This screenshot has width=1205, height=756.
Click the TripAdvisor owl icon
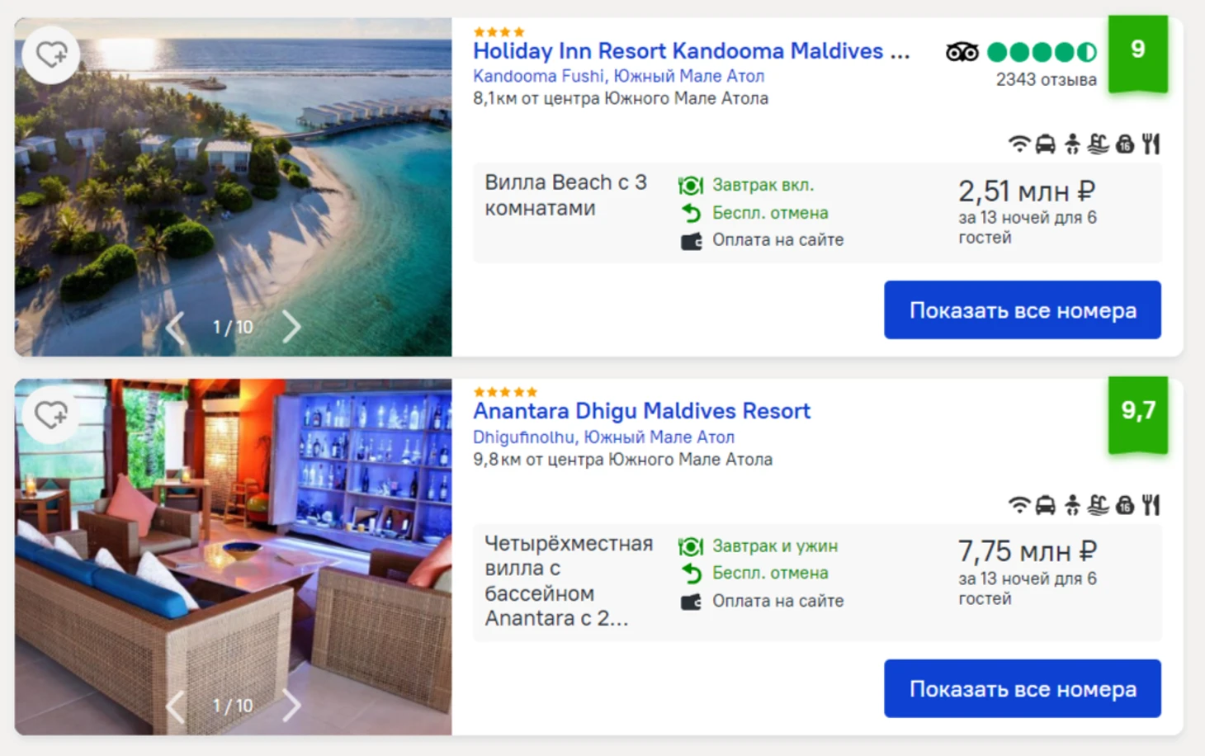tap(962, 53)
